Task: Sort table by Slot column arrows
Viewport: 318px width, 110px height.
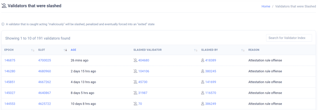Action: [65, 50]
